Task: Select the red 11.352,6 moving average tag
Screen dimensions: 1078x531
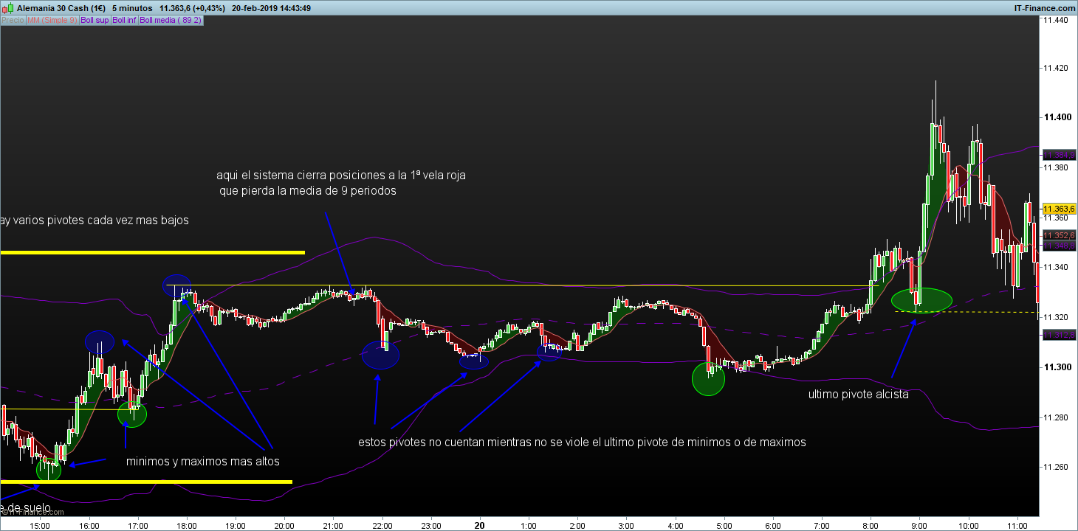Action: coord(1059,235)
